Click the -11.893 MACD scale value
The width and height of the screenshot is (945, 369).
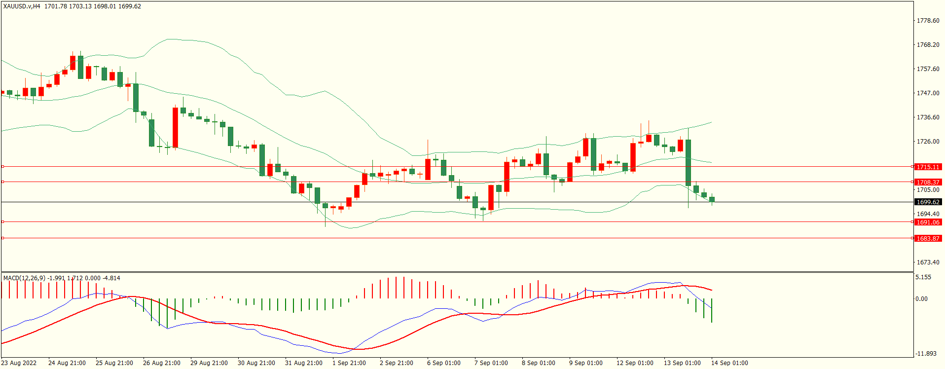click(x=926, y=354)
